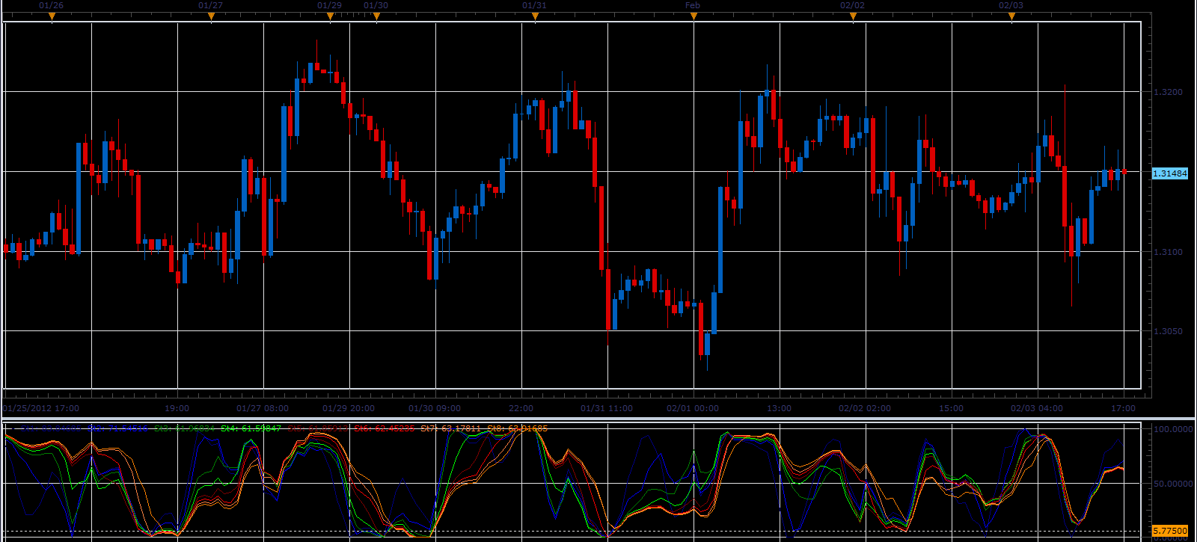Click the 01/27 date marker triangle

(x=211, y=17)
